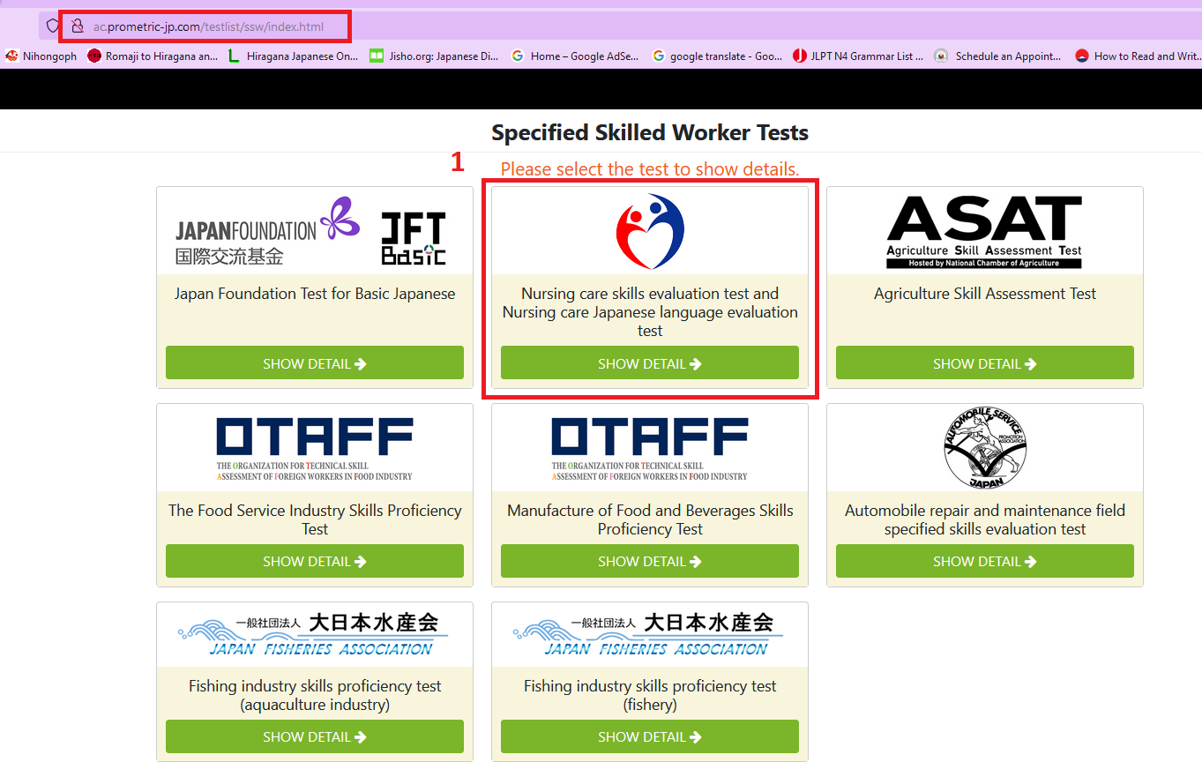Open the Hiragana Japanese On... bookmark
This screenshot has height=777, width=1202.
[x=293, y=56]
